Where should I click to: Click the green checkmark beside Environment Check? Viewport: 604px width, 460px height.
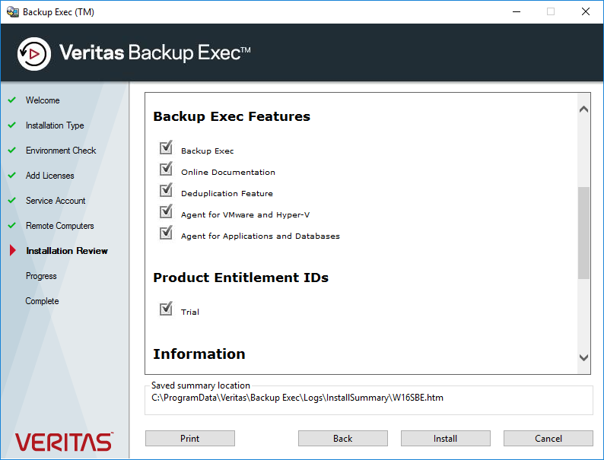pos(12,150)
